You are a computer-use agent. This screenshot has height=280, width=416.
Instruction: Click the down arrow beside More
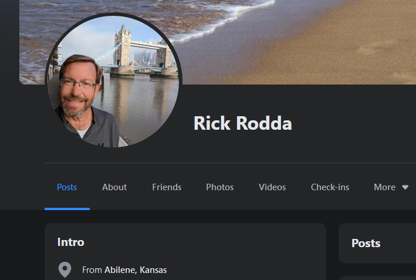[x=405, y=187]
